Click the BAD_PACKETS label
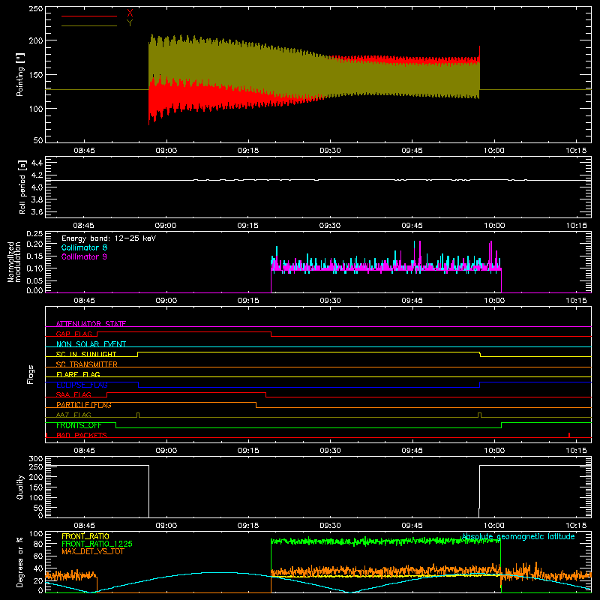 (x=82, y=435)
